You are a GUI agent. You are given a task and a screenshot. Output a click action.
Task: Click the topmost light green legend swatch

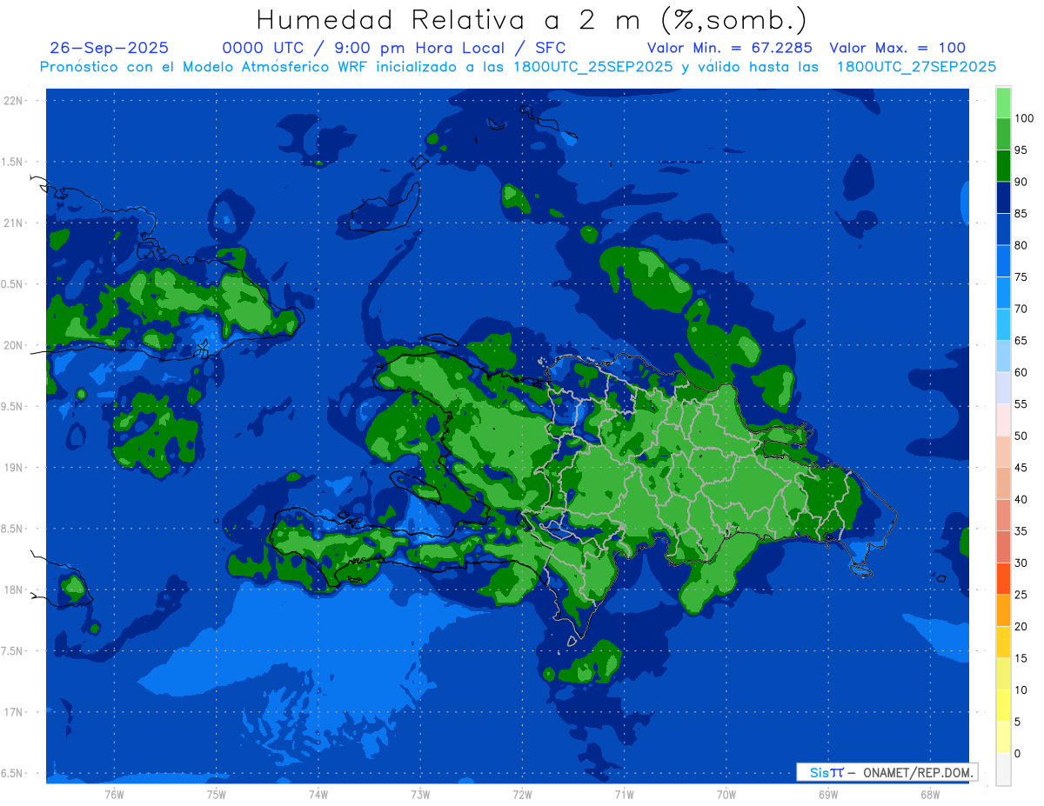click(x=1003, y=102)
